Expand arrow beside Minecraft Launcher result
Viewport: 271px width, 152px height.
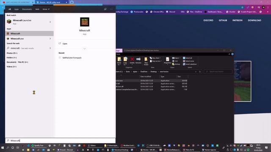pos(50,22)
